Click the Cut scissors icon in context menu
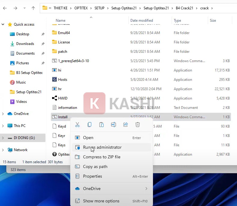 tap(77, 125)
